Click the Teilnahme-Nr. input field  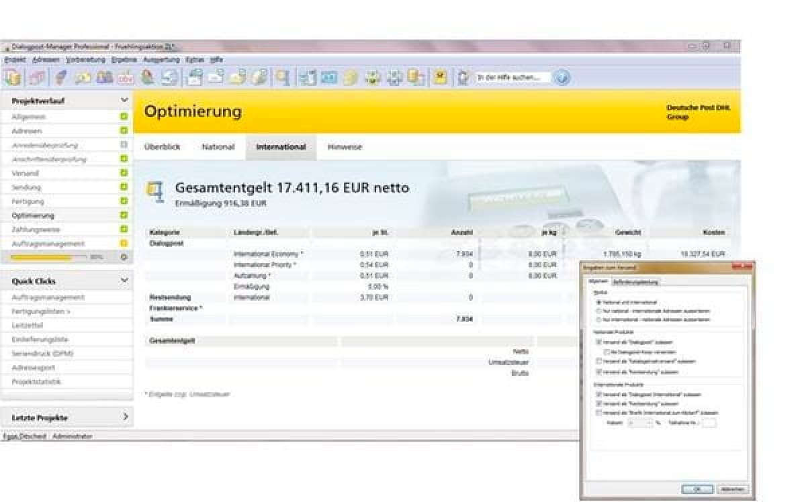point(709,423)
